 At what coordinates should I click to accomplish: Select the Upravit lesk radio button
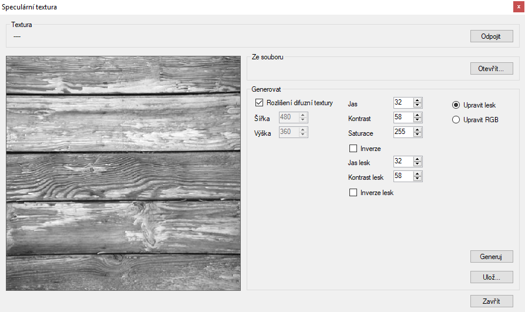click(x=456, y=105)
